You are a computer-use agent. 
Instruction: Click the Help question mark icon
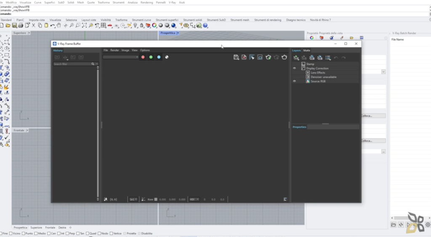tap(205, 25)
